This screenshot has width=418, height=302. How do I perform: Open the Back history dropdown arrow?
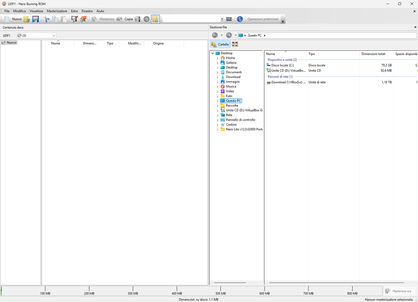tap(221, 35)
